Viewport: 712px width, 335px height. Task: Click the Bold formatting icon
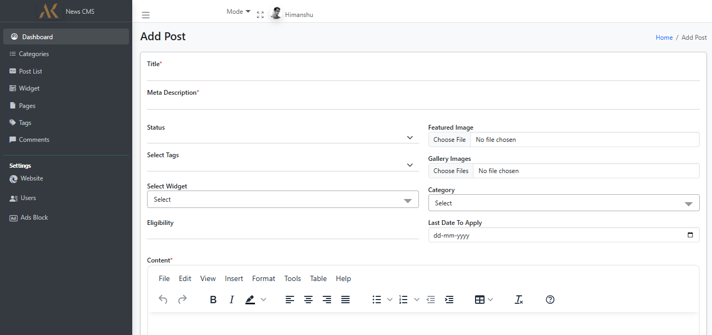coord(213,300)
